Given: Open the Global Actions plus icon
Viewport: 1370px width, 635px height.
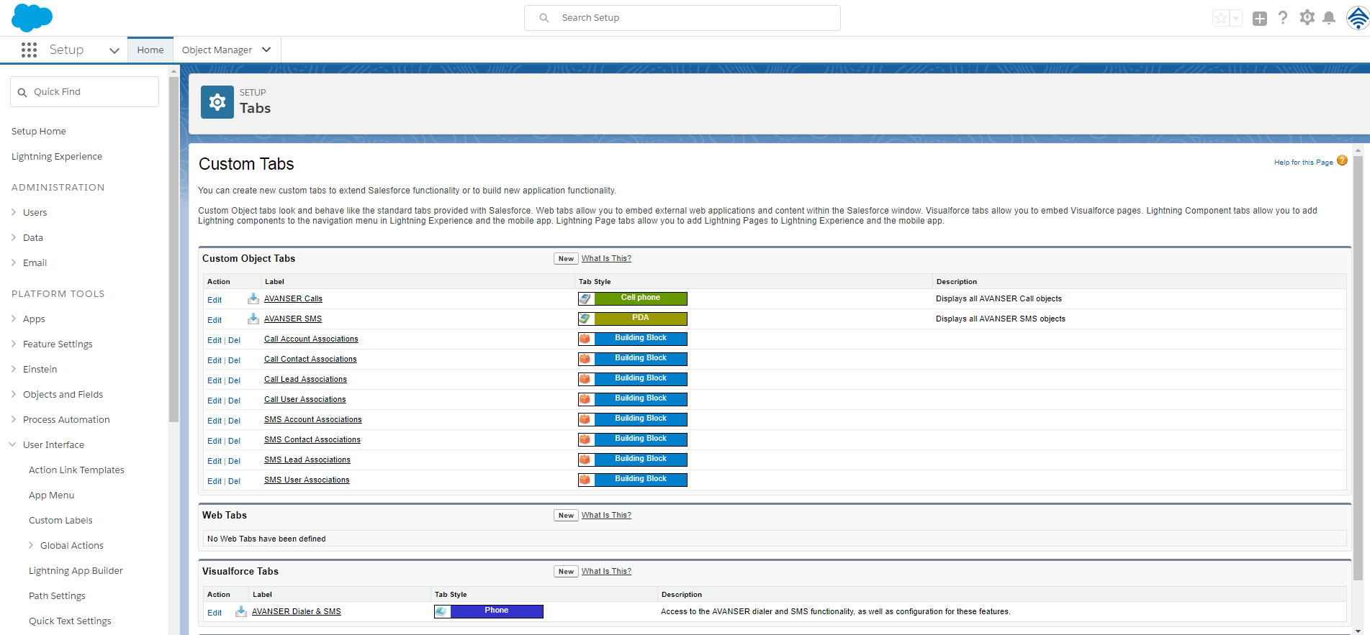Looking at the screenshot, I should 1260,19.
